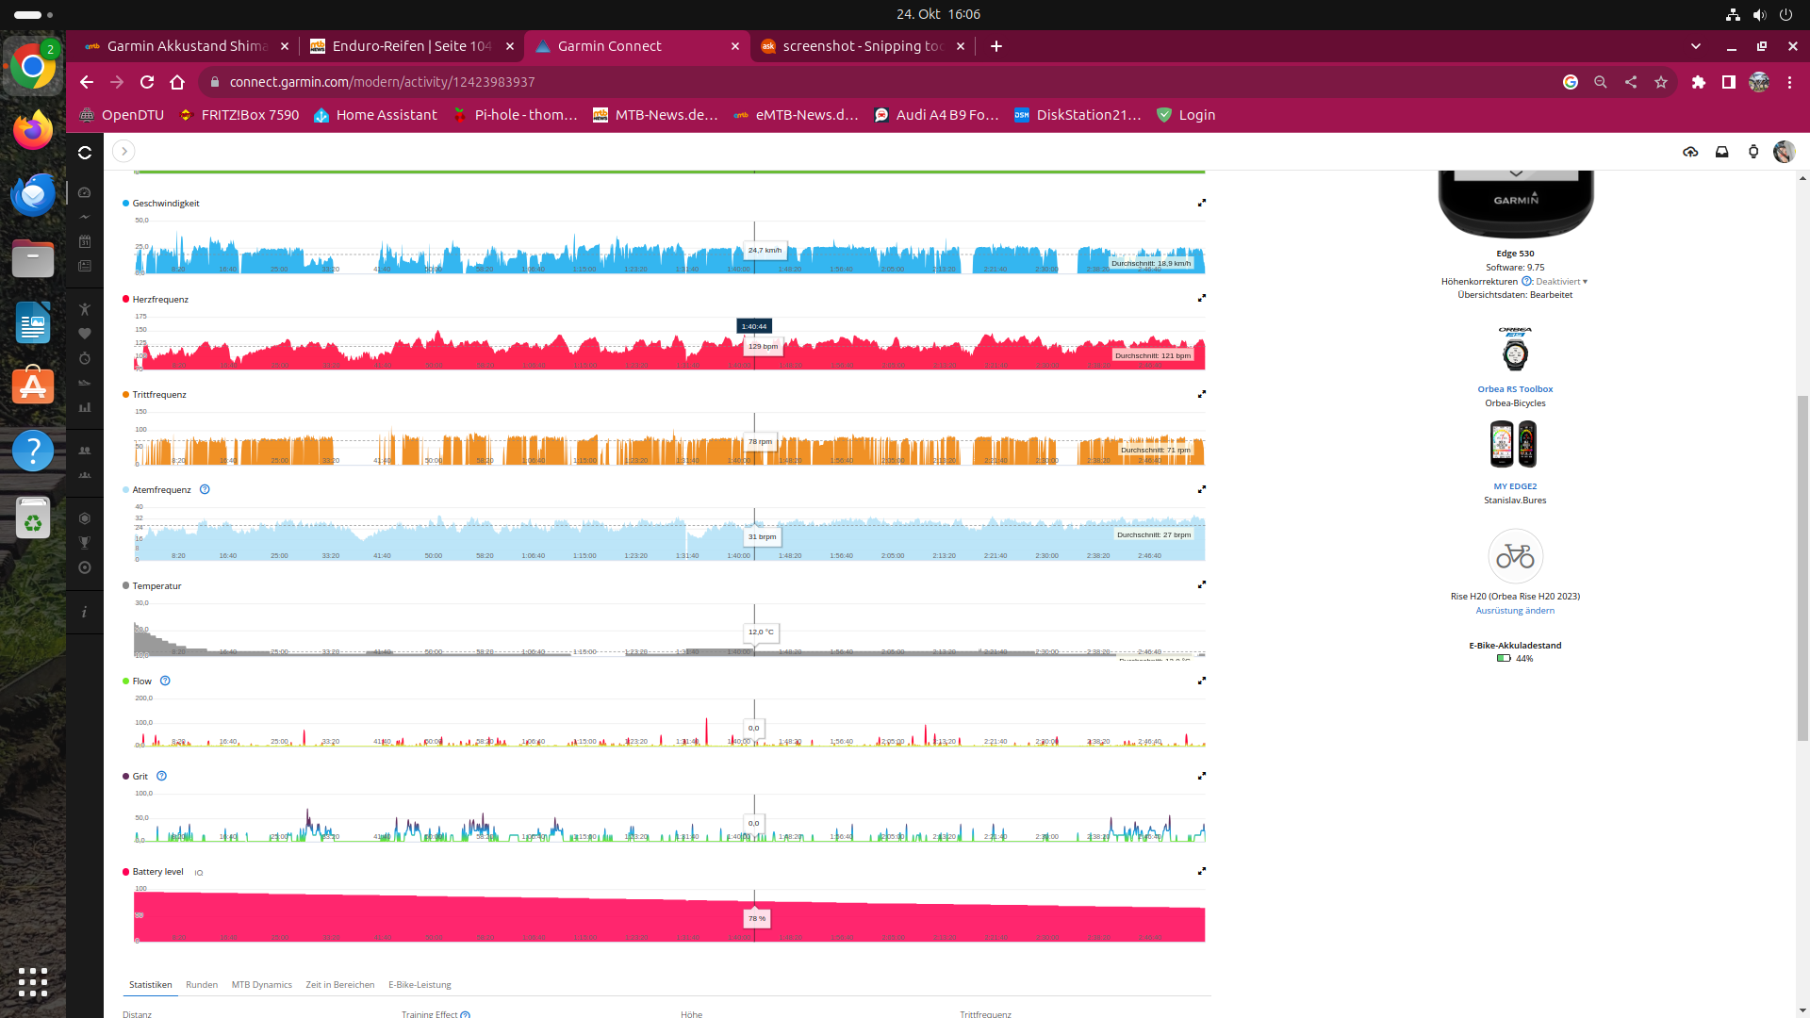The width and height of the screenshot is (1810, 1018).
Task: Show help info for Grit metric
Action: tap(161, 776)
